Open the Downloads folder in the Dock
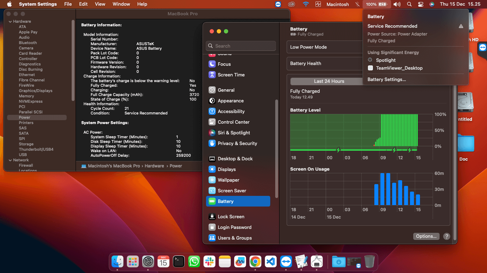The width and height of the screenshot is (487, 273). click(339, 262)
